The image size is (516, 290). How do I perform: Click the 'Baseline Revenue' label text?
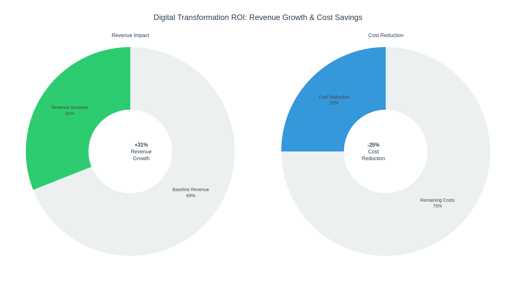[191, 189]
